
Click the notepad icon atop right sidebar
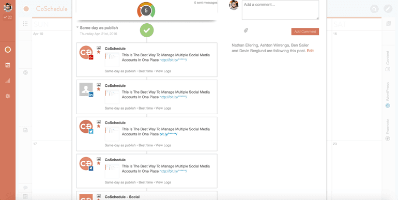click(x=388, y=24)
